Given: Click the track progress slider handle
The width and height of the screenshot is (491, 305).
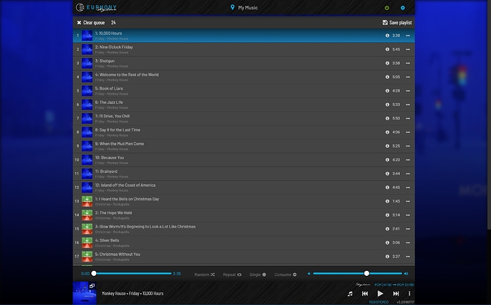Looking at the screenshot, I should click(94, 274).
